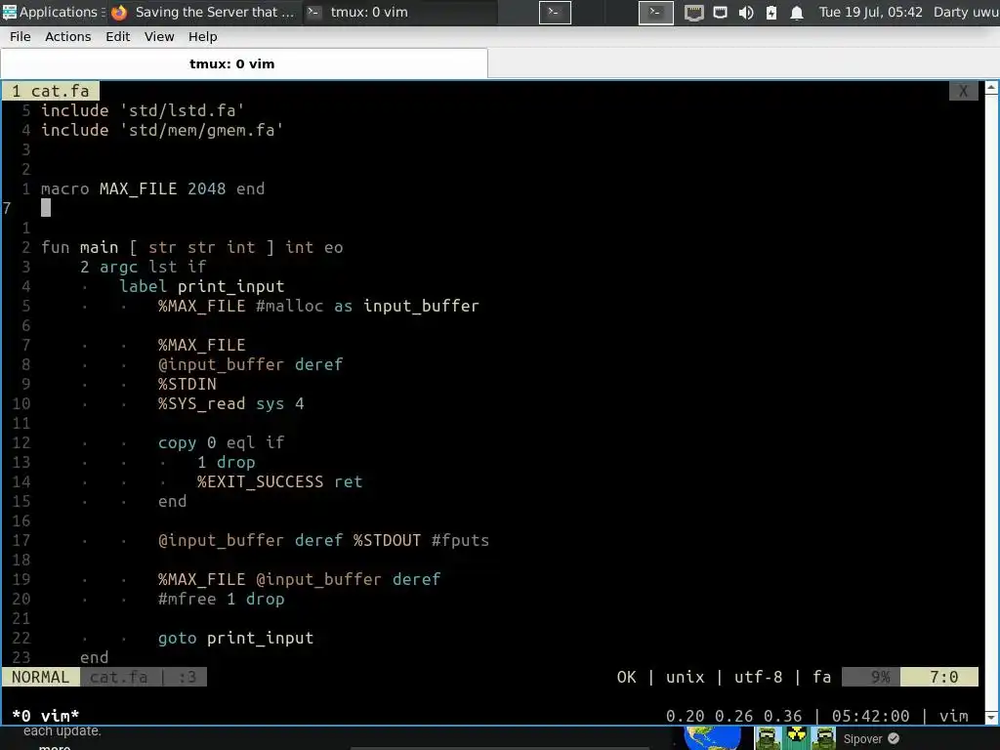
Task: Click the terminal vertical scrollbar track
Action: 992,401
